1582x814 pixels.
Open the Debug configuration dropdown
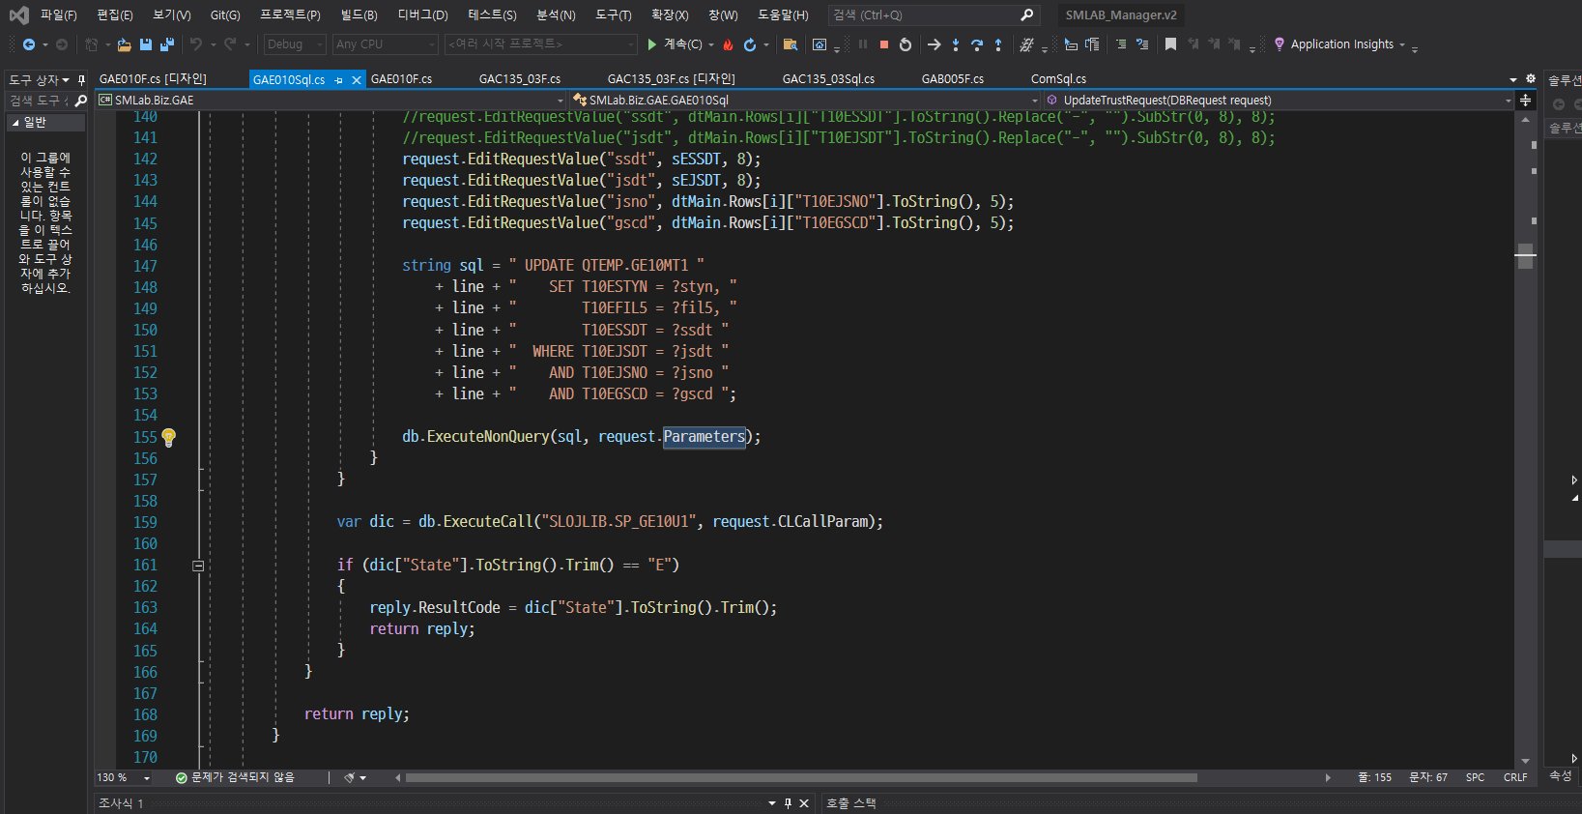click(294, 44)
